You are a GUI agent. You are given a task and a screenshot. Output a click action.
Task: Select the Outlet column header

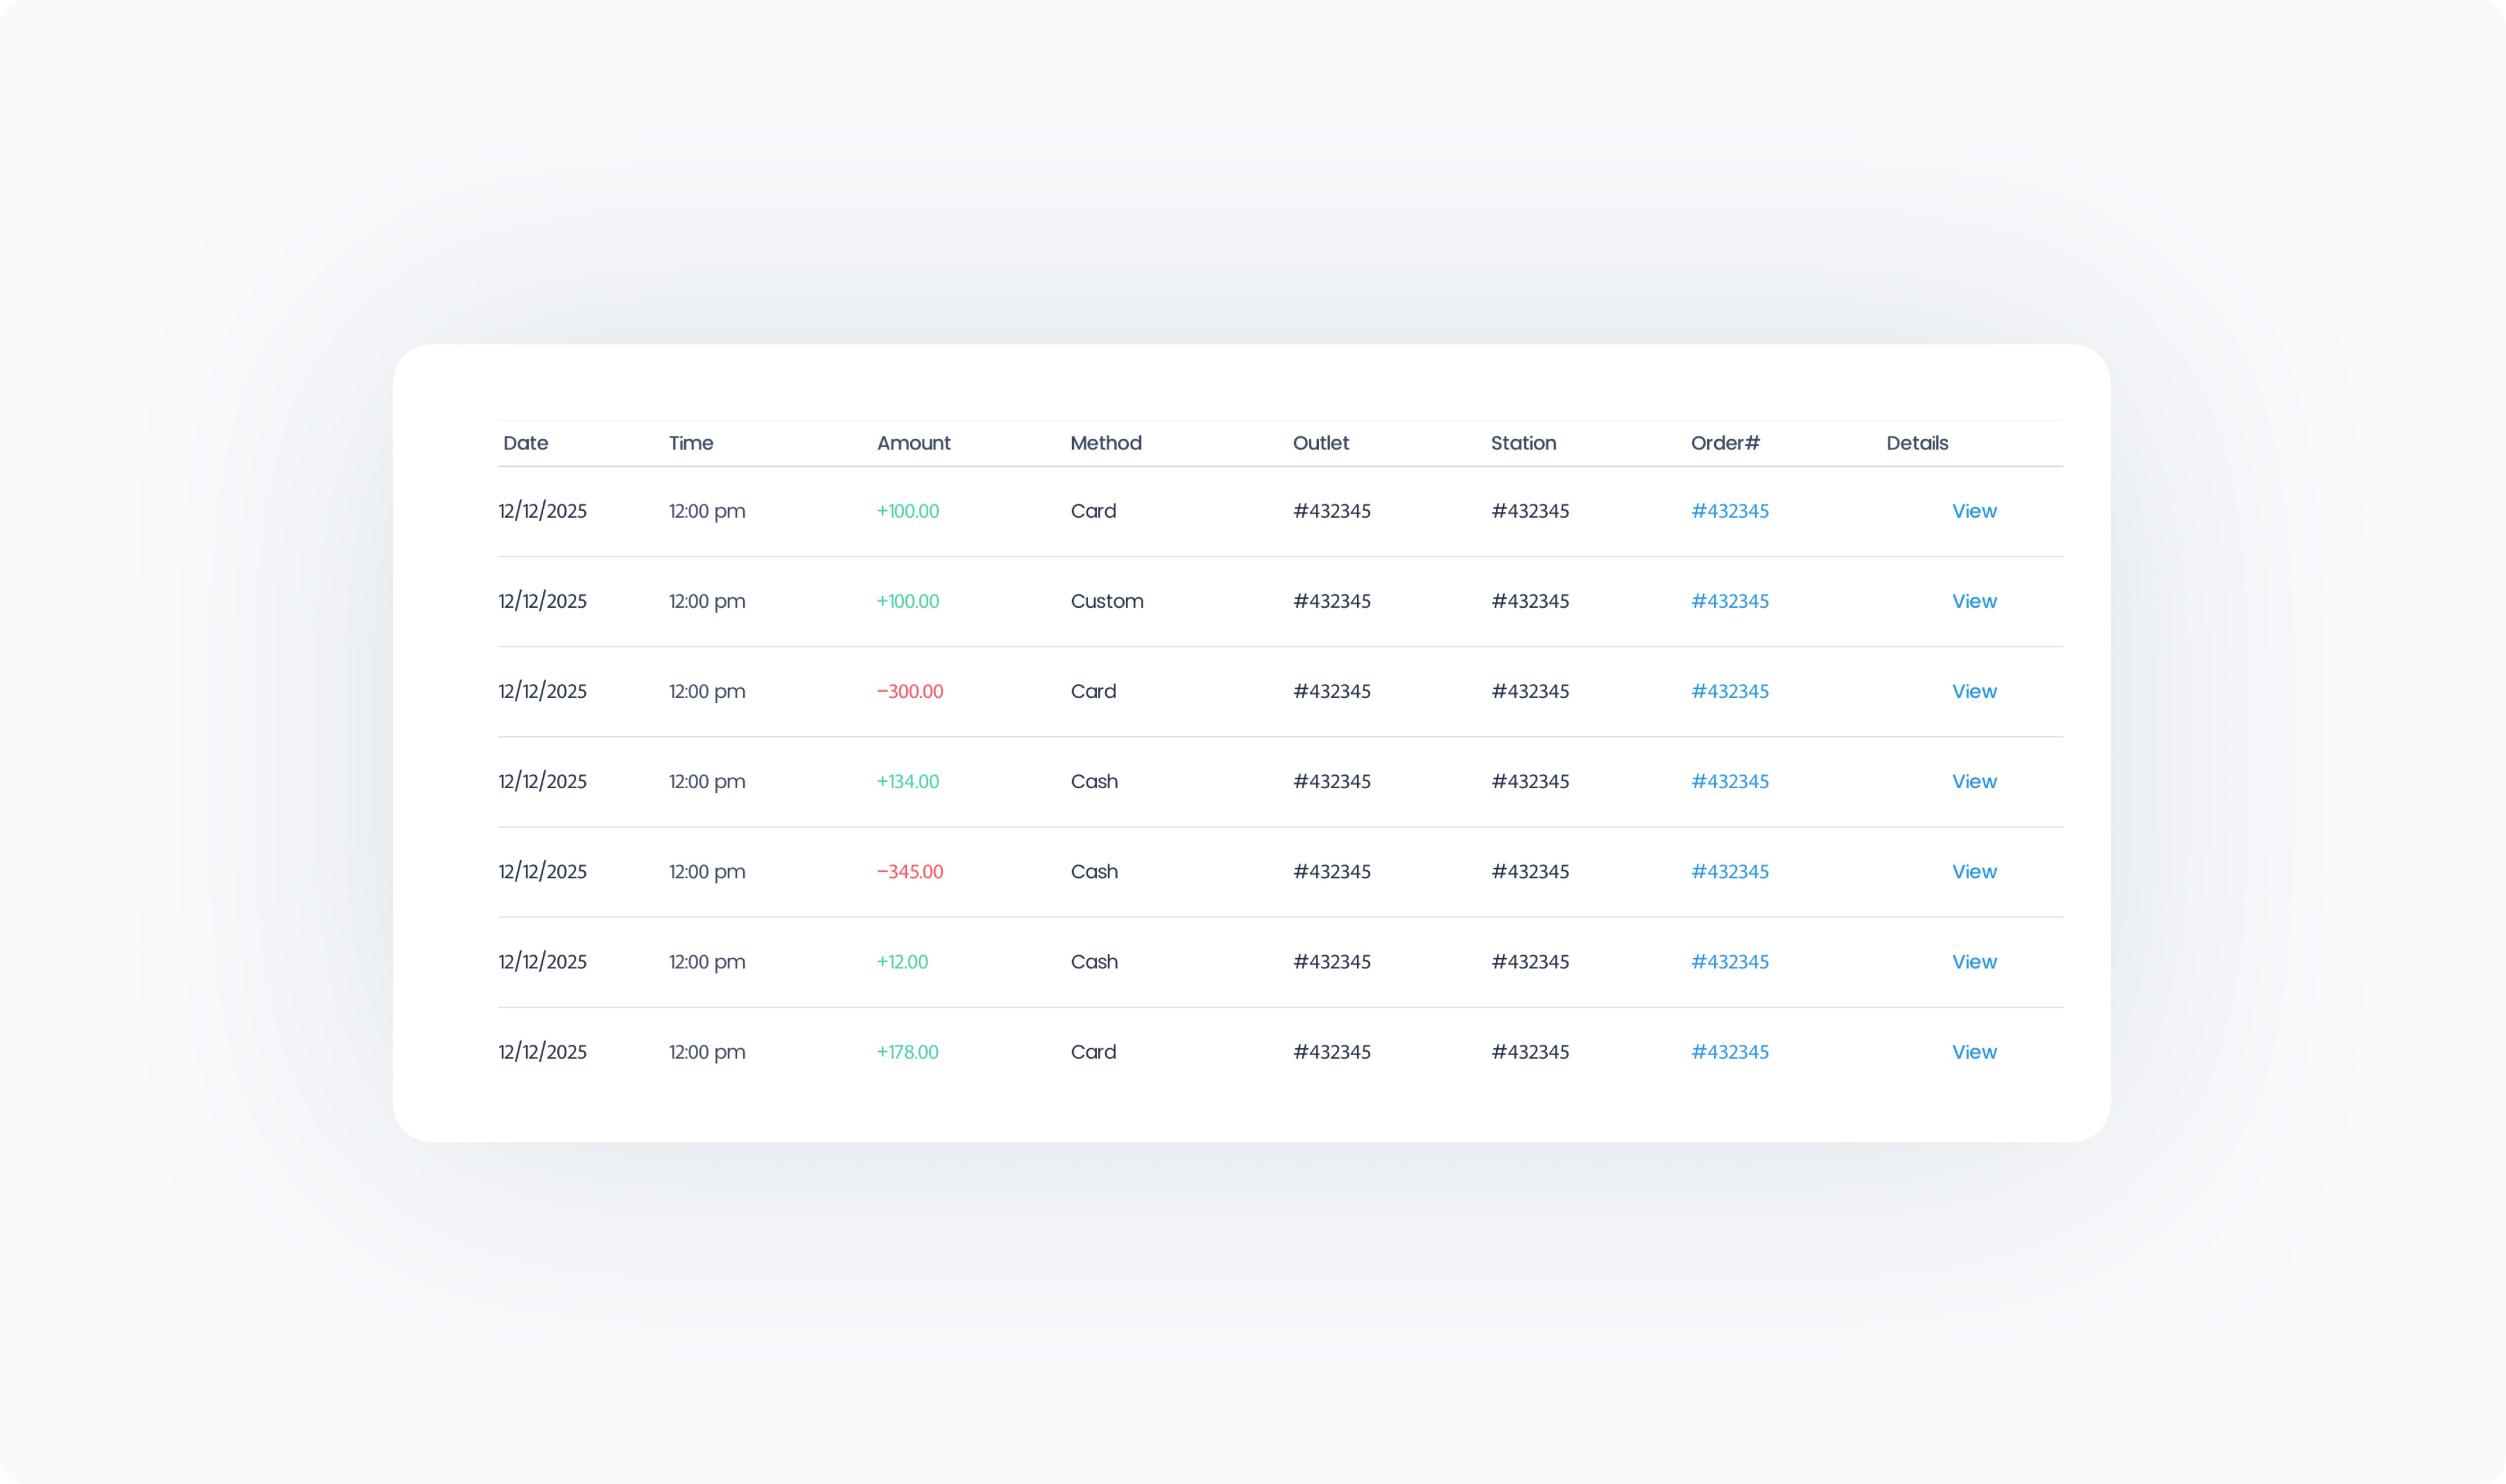coord(1320,443)
